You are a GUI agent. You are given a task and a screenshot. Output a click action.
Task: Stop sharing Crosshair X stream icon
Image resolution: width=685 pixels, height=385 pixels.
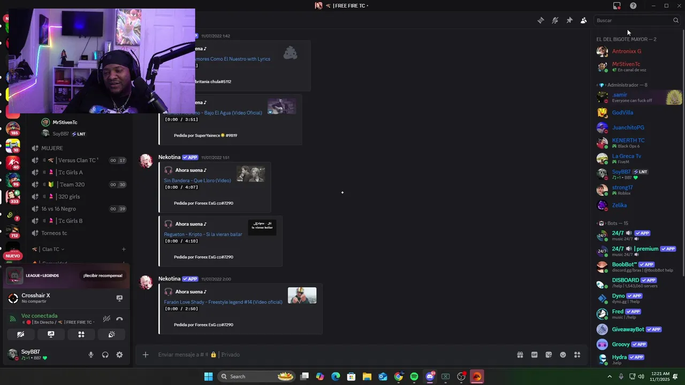(x=119, y=298)
